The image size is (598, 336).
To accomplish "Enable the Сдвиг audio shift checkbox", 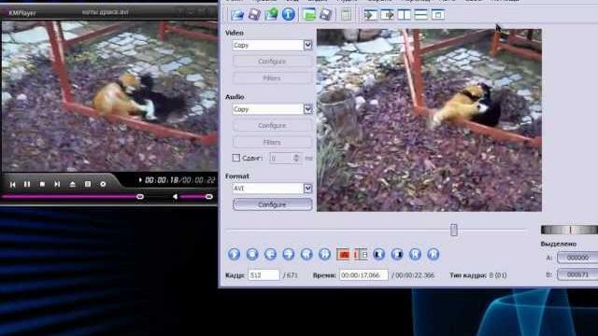I will pyautogui.click(x=236, y=158).
